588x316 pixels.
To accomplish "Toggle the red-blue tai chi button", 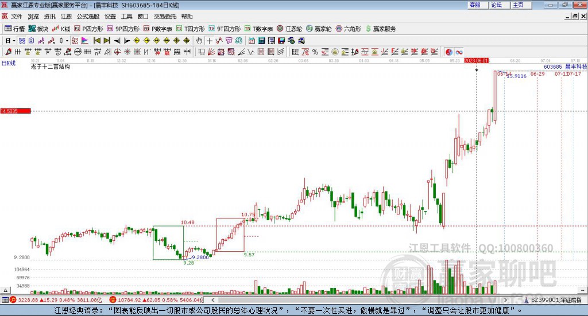I will point(449,52).
